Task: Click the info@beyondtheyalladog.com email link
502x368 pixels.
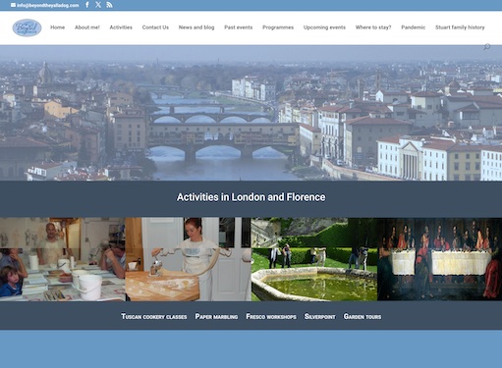Action: tap(48, 5)
